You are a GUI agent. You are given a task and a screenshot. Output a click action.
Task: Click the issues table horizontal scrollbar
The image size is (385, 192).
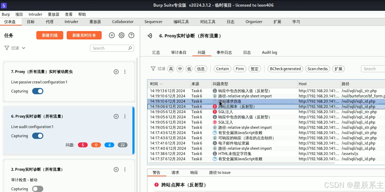tap(241, 163)
